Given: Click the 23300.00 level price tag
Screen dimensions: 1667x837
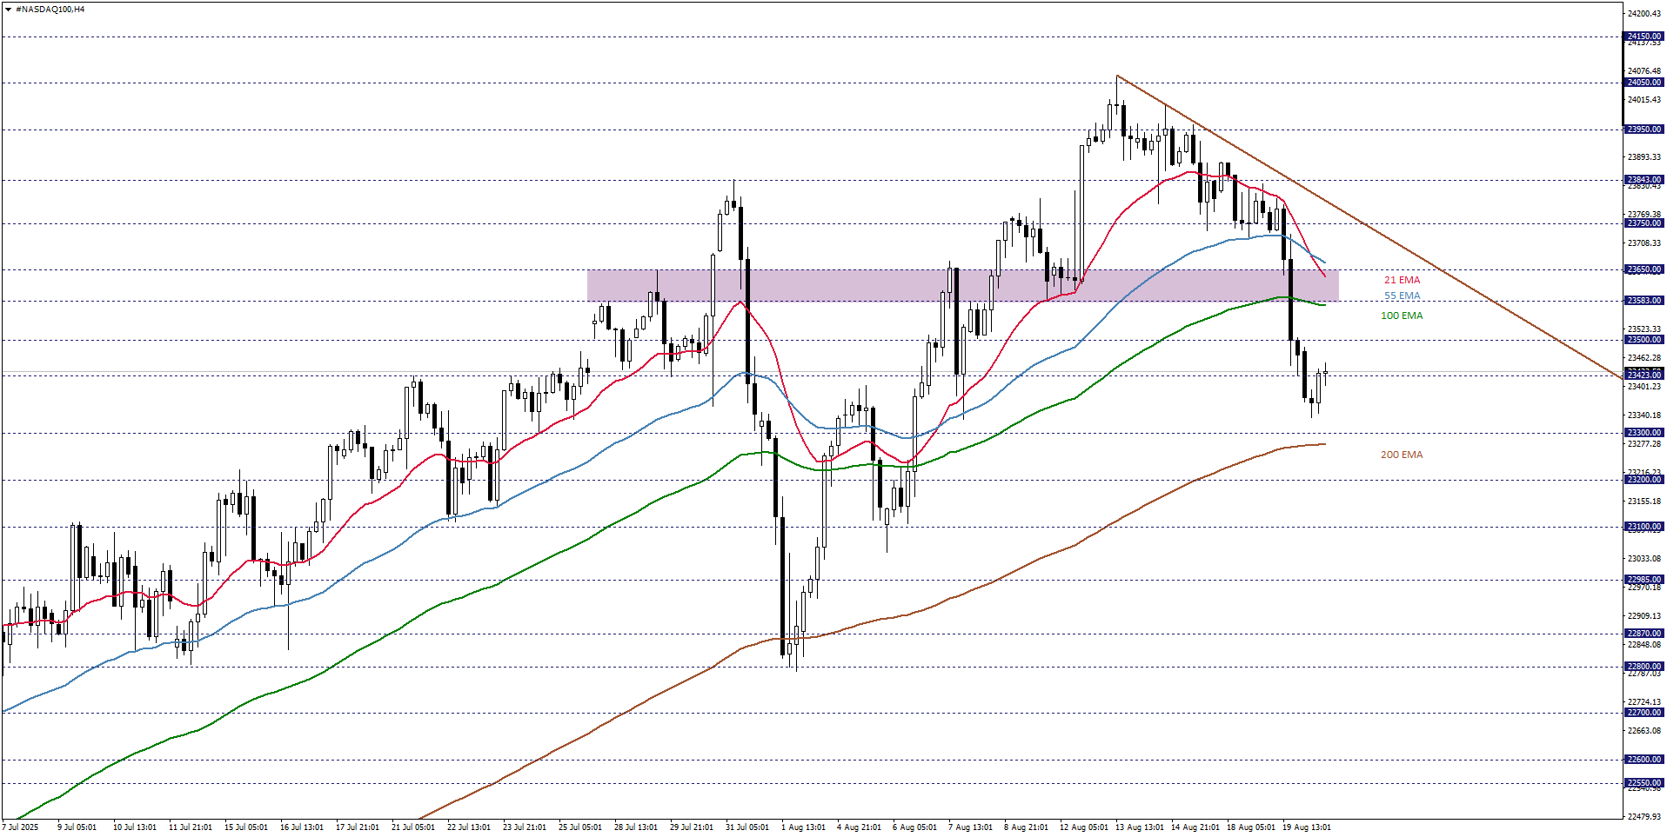Looking at the screenshot, I should tap(1644, 433).
